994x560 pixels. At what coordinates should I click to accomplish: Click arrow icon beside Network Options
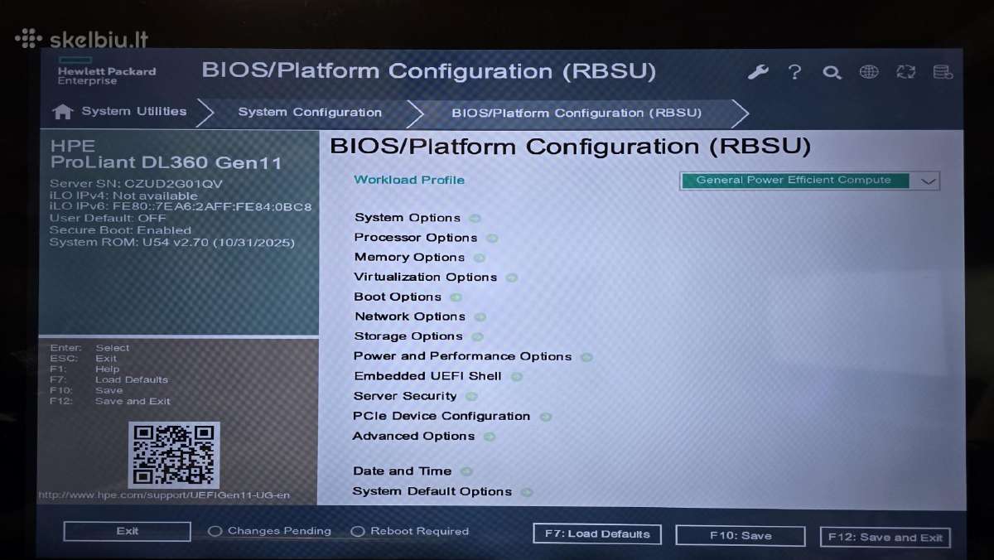click(480, 317)
